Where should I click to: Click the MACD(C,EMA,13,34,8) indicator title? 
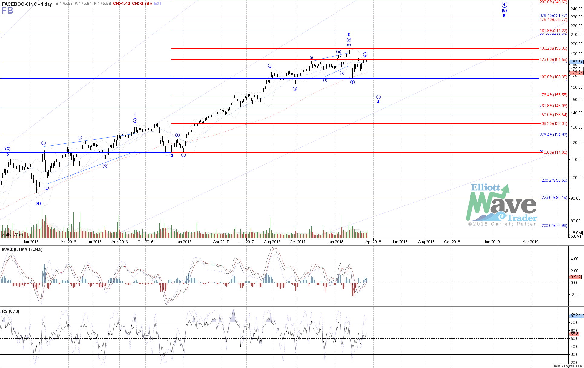[x=22, y=250]
